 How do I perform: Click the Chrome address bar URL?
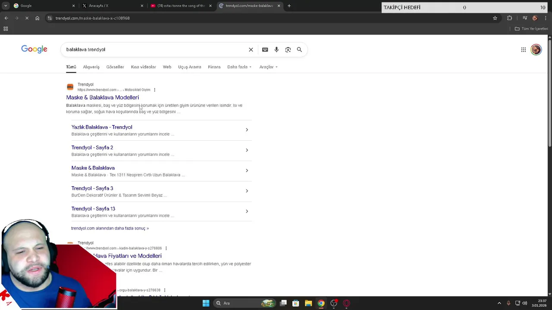[93, 18]
